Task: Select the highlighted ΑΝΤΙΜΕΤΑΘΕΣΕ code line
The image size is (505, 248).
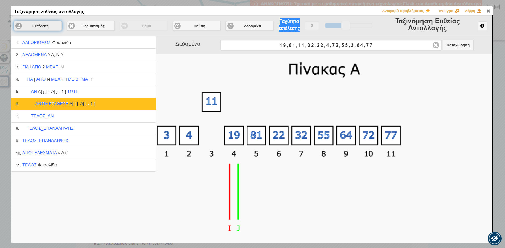Action: 84,104
